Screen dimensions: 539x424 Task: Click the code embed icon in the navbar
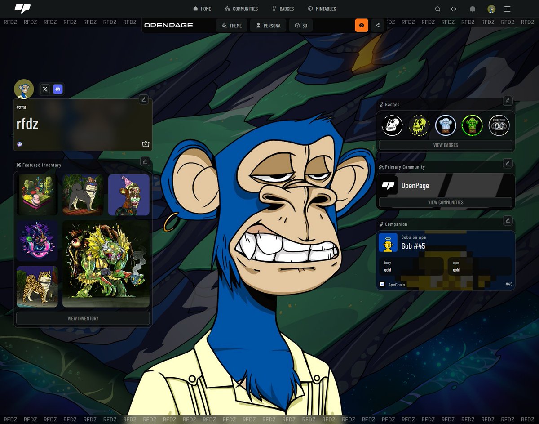coord(454,9)
